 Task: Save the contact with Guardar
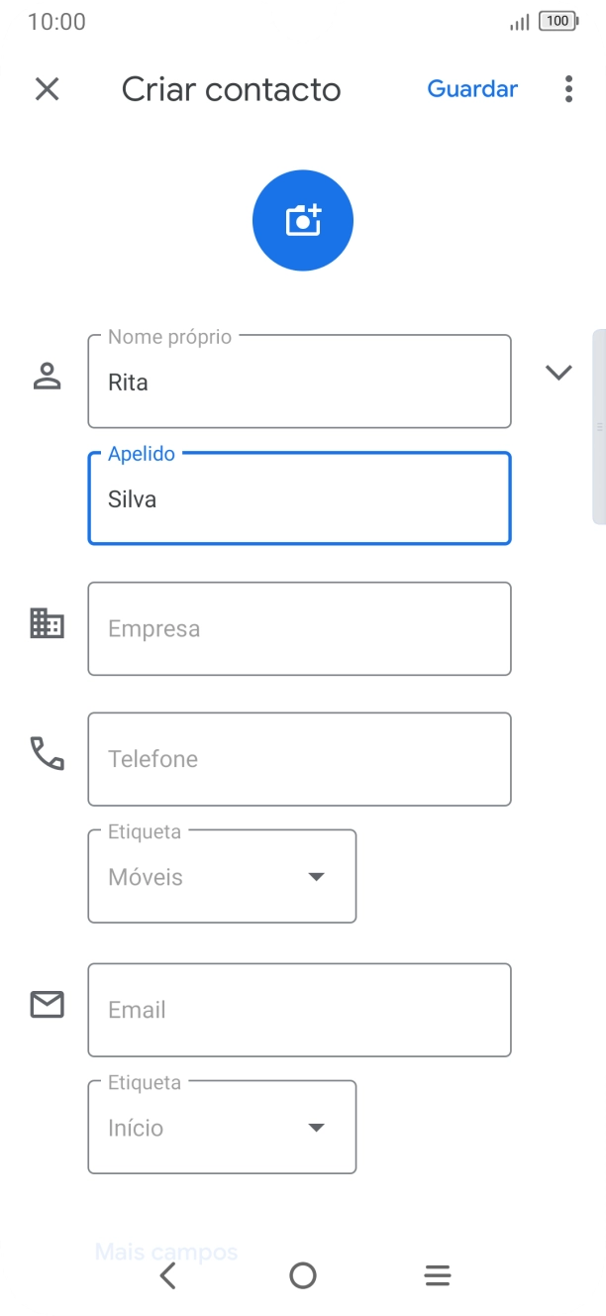point(472,89)
